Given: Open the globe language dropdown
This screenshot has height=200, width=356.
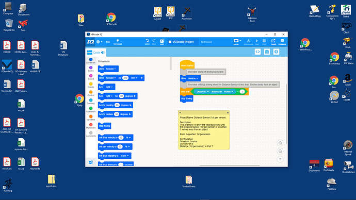Looking at the screenshot, I should pos(99,42).
